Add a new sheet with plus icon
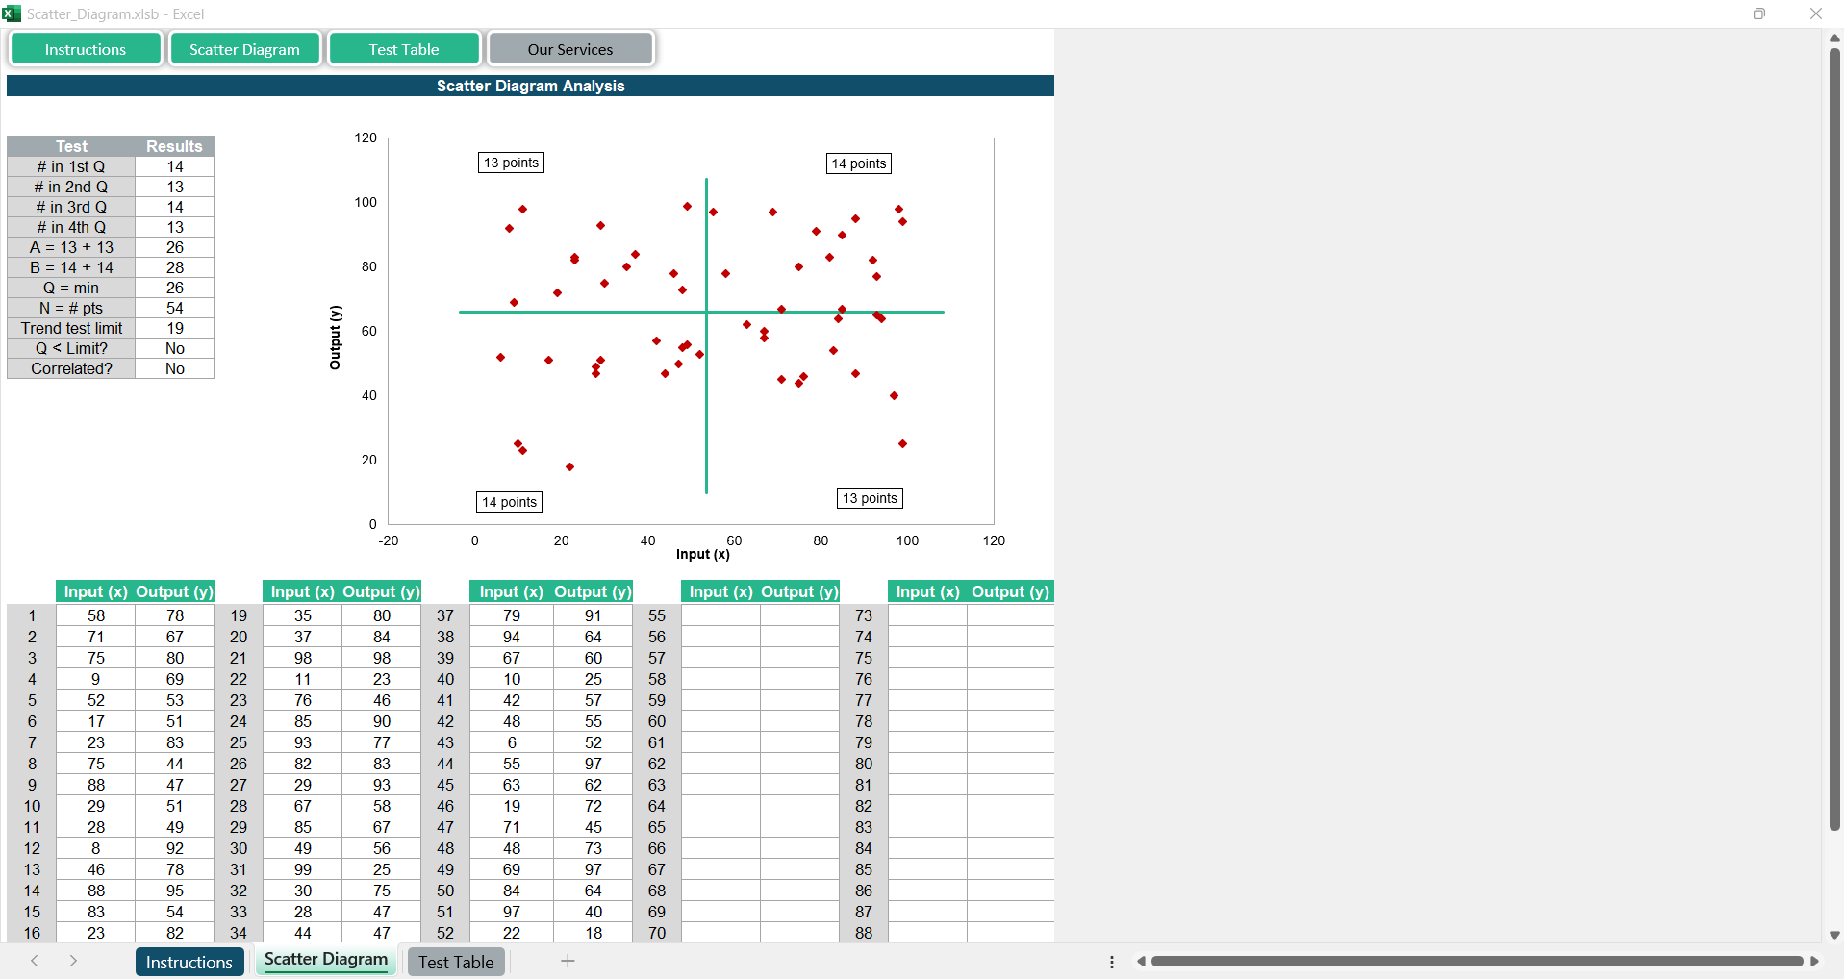1844x979 pixels. click(x=568, y=961)
